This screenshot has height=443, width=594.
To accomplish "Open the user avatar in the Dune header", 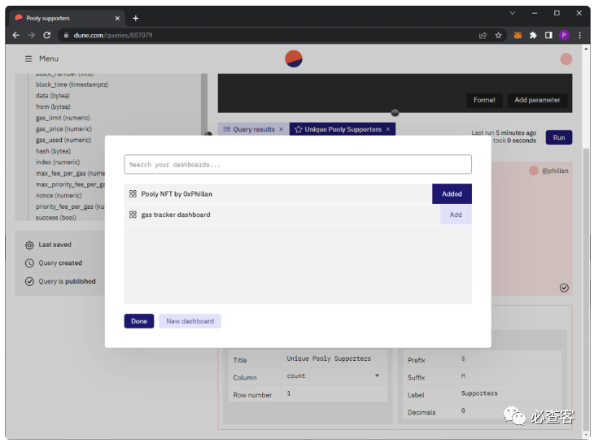I will tap(566, 59).
